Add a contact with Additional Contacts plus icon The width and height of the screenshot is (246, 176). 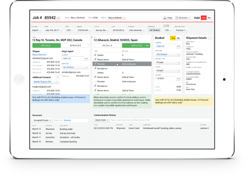point(58,77)
